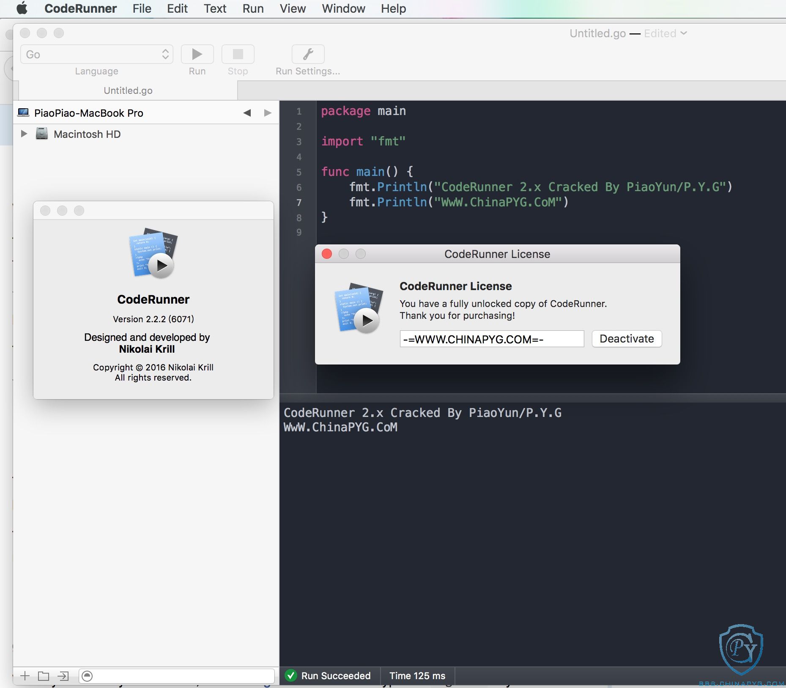Open the Help menu

click(393, 8)
